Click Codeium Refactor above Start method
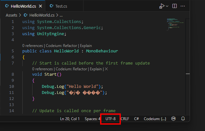This screenshot has height=131, width=205. coord(71,69)
